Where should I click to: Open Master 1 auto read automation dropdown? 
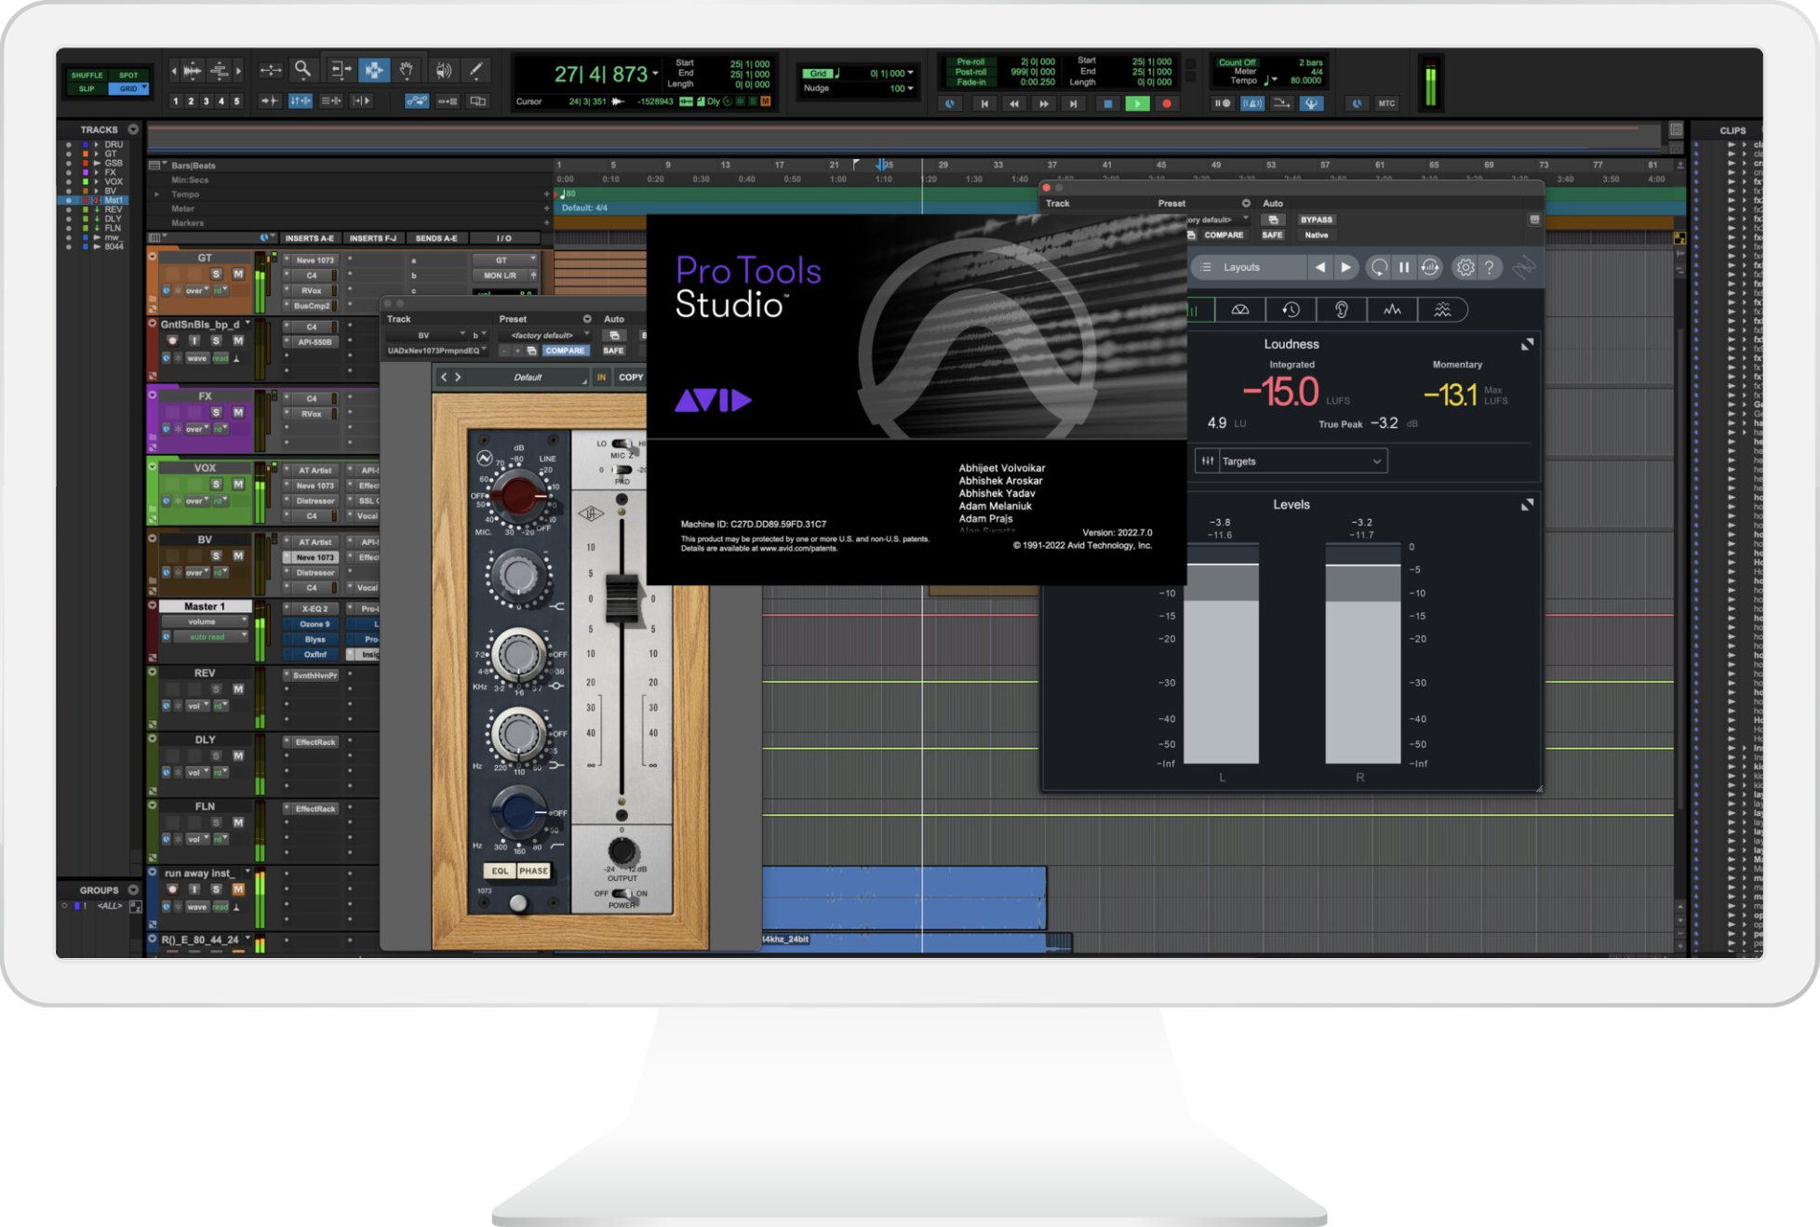(210, 637)
